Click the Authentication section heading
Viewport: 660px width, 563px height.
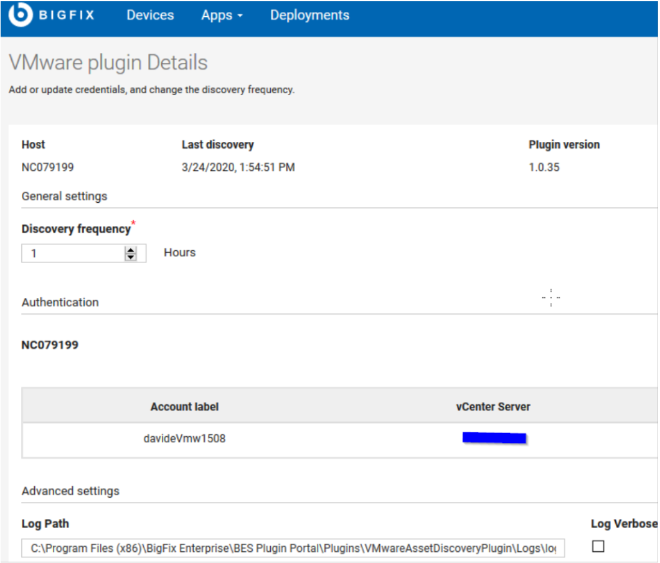[x=60, y=302]
